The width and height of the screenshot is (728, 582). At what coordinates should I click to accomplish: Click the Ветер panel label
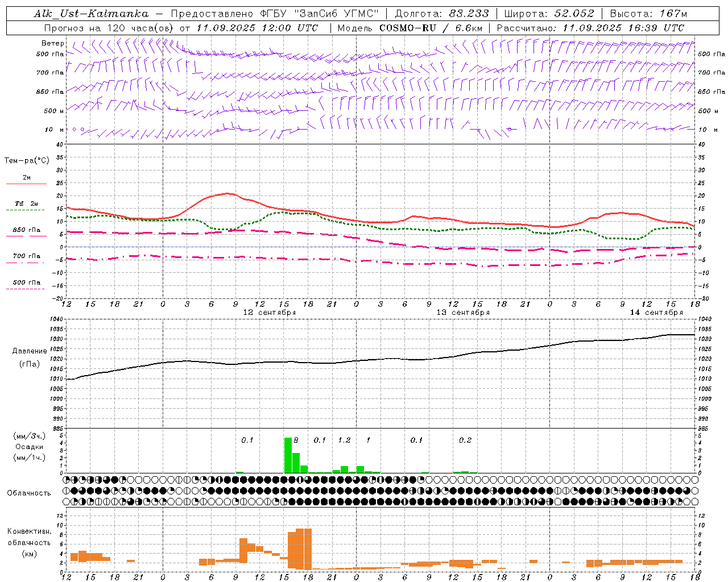[53, 43]
